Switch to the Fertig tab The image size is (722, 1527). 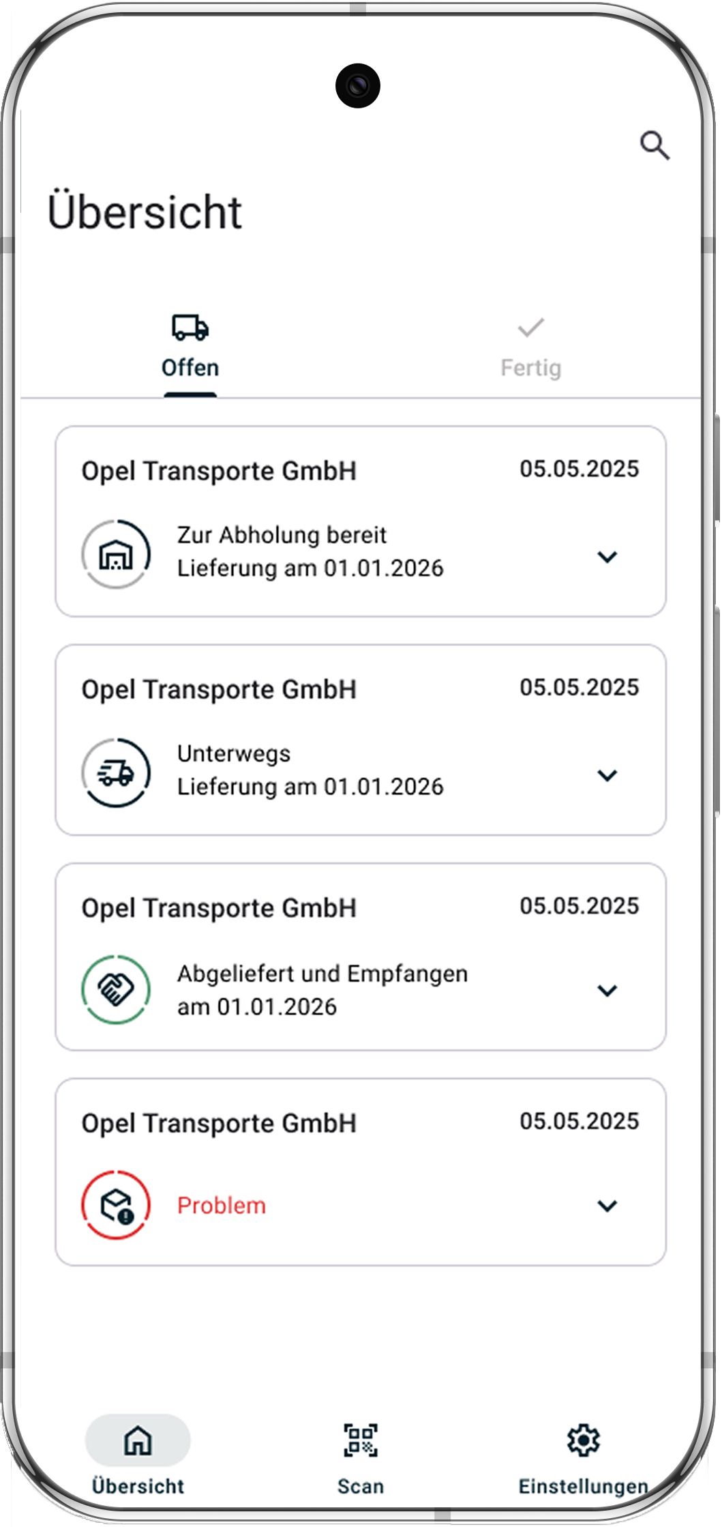tap(530, 368)
